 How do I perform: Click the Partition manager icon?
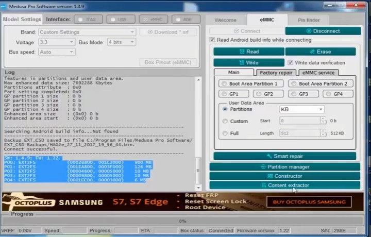click(x=263, y=167)
